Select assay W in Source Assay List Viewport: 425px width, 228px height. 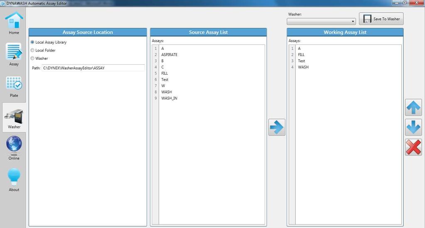coord(212,86)
